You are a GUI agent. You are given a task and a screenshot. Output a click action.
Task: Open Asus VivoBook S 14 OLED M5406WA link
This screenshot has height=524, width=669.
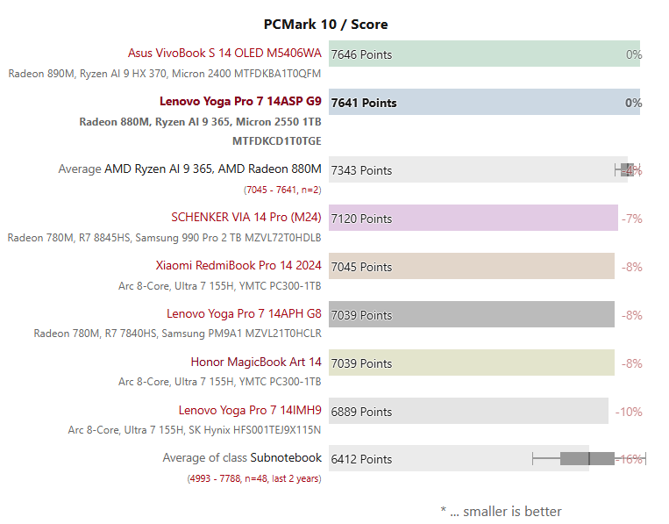224,53
